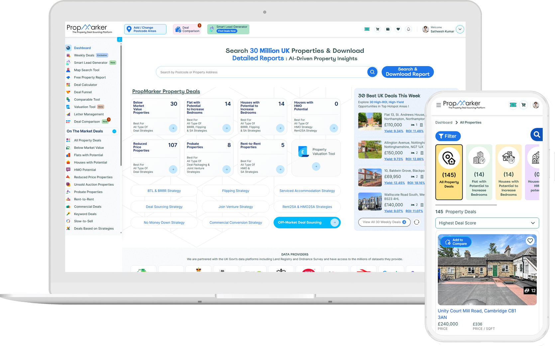555x346 pixels.
Task: Select Flat with Potential tab on phone
Action: coord(479,172)
